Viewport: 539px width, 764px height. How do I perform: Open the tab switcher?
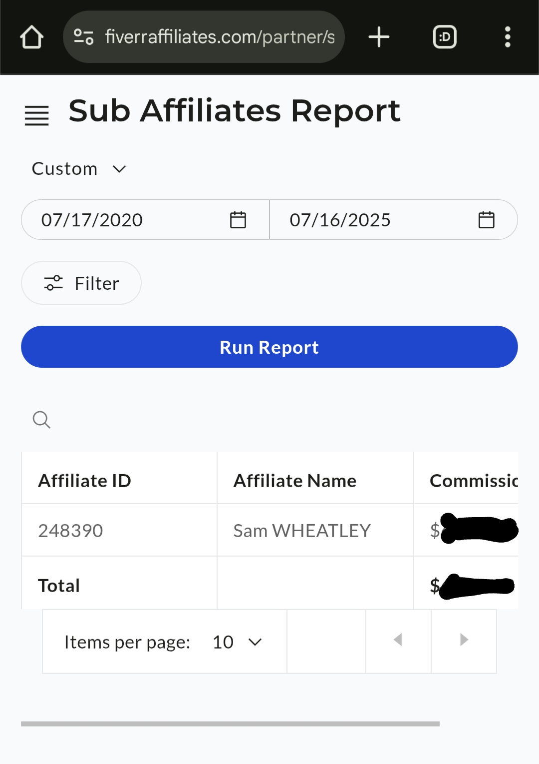(x=445, y=37)
